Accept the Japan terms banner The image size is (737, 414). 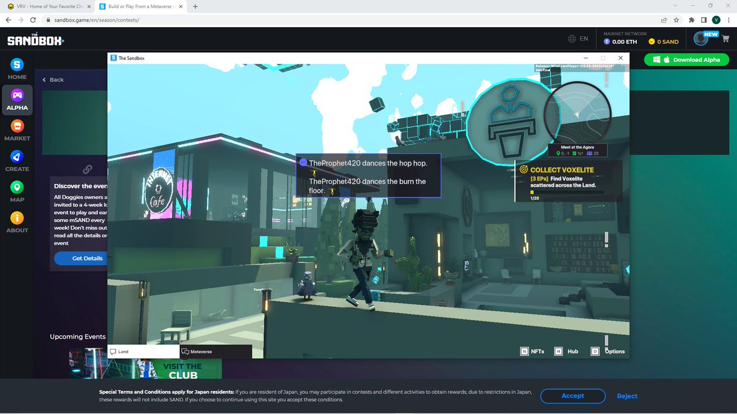572,396
